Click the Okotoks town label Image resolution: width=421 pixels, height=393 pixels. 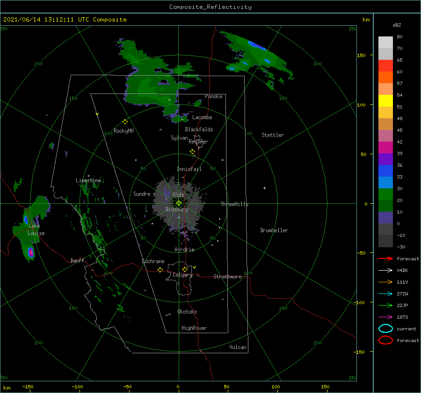pos(187,312)
